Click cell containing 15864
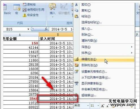140x109 pixels. [21, 90]
